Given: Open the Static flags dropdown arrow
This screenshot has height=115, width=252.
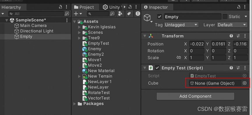Looking at the screenshot, I should [x=246, y=17].
